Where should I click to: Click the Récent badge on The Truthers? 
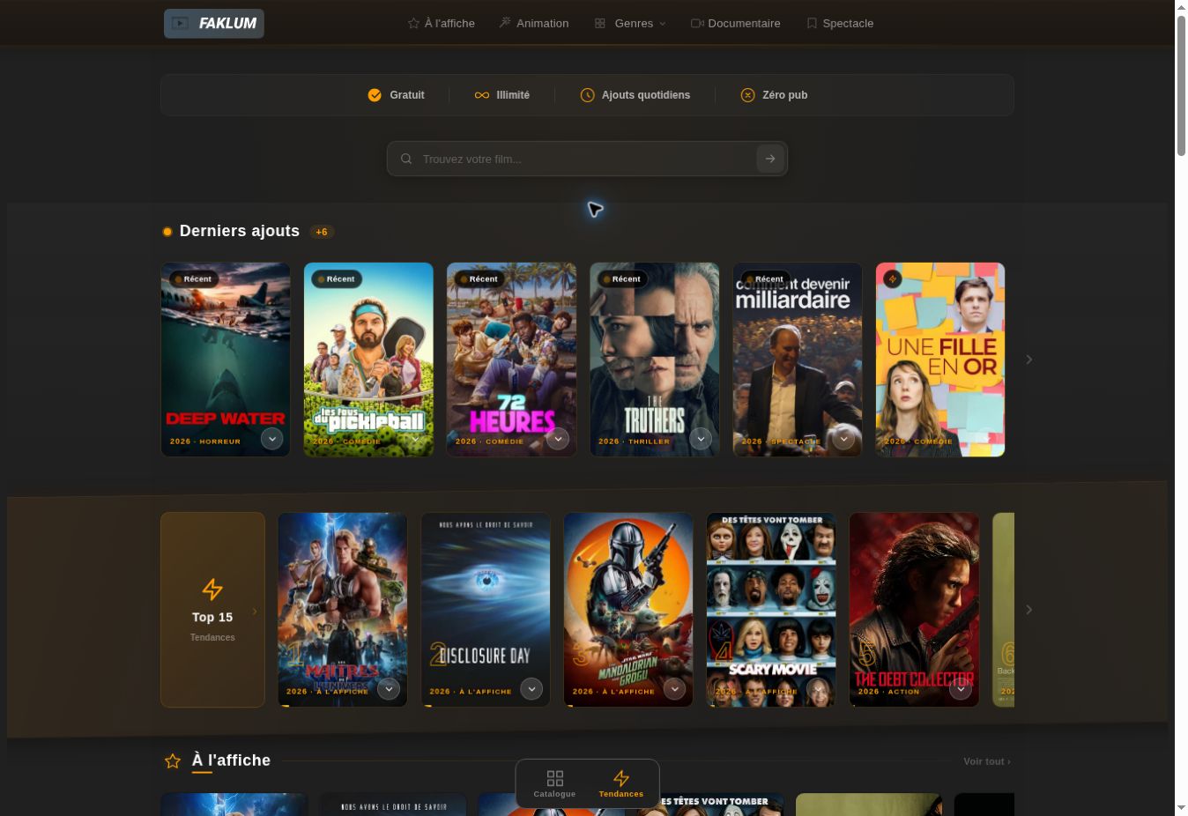point(621,278)
